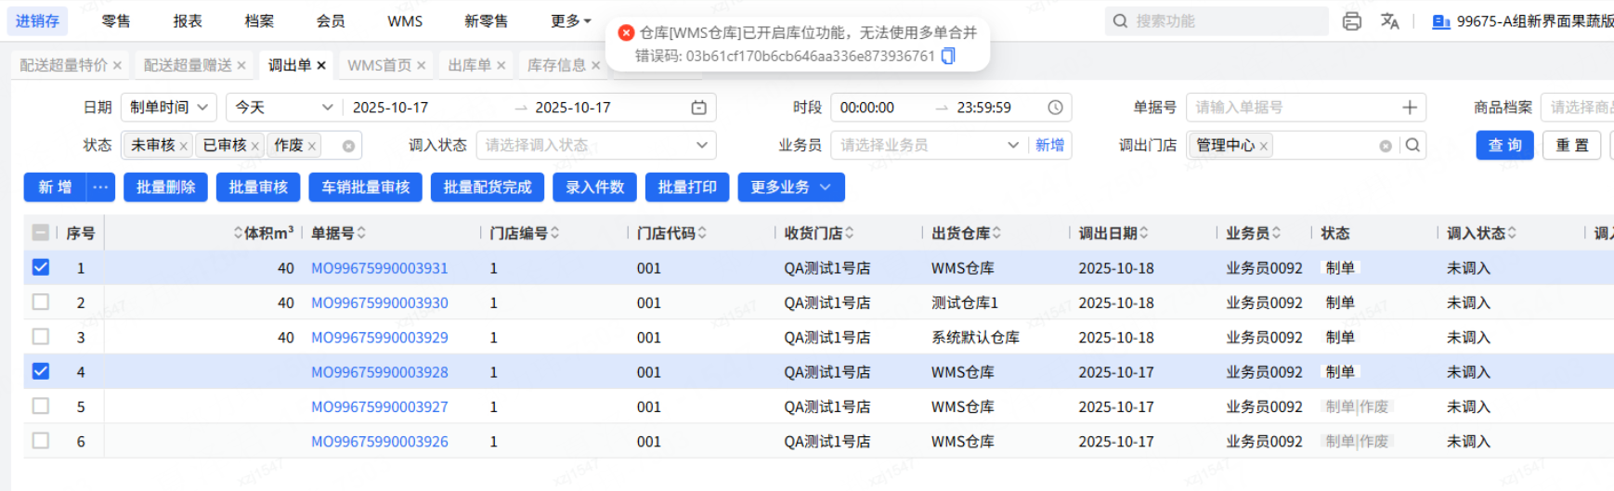Open the 新零售 menu

(x=486, y=21)
